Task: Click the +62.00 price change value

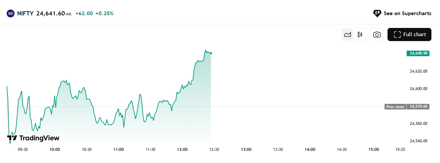Action: [x=84, y=13]
